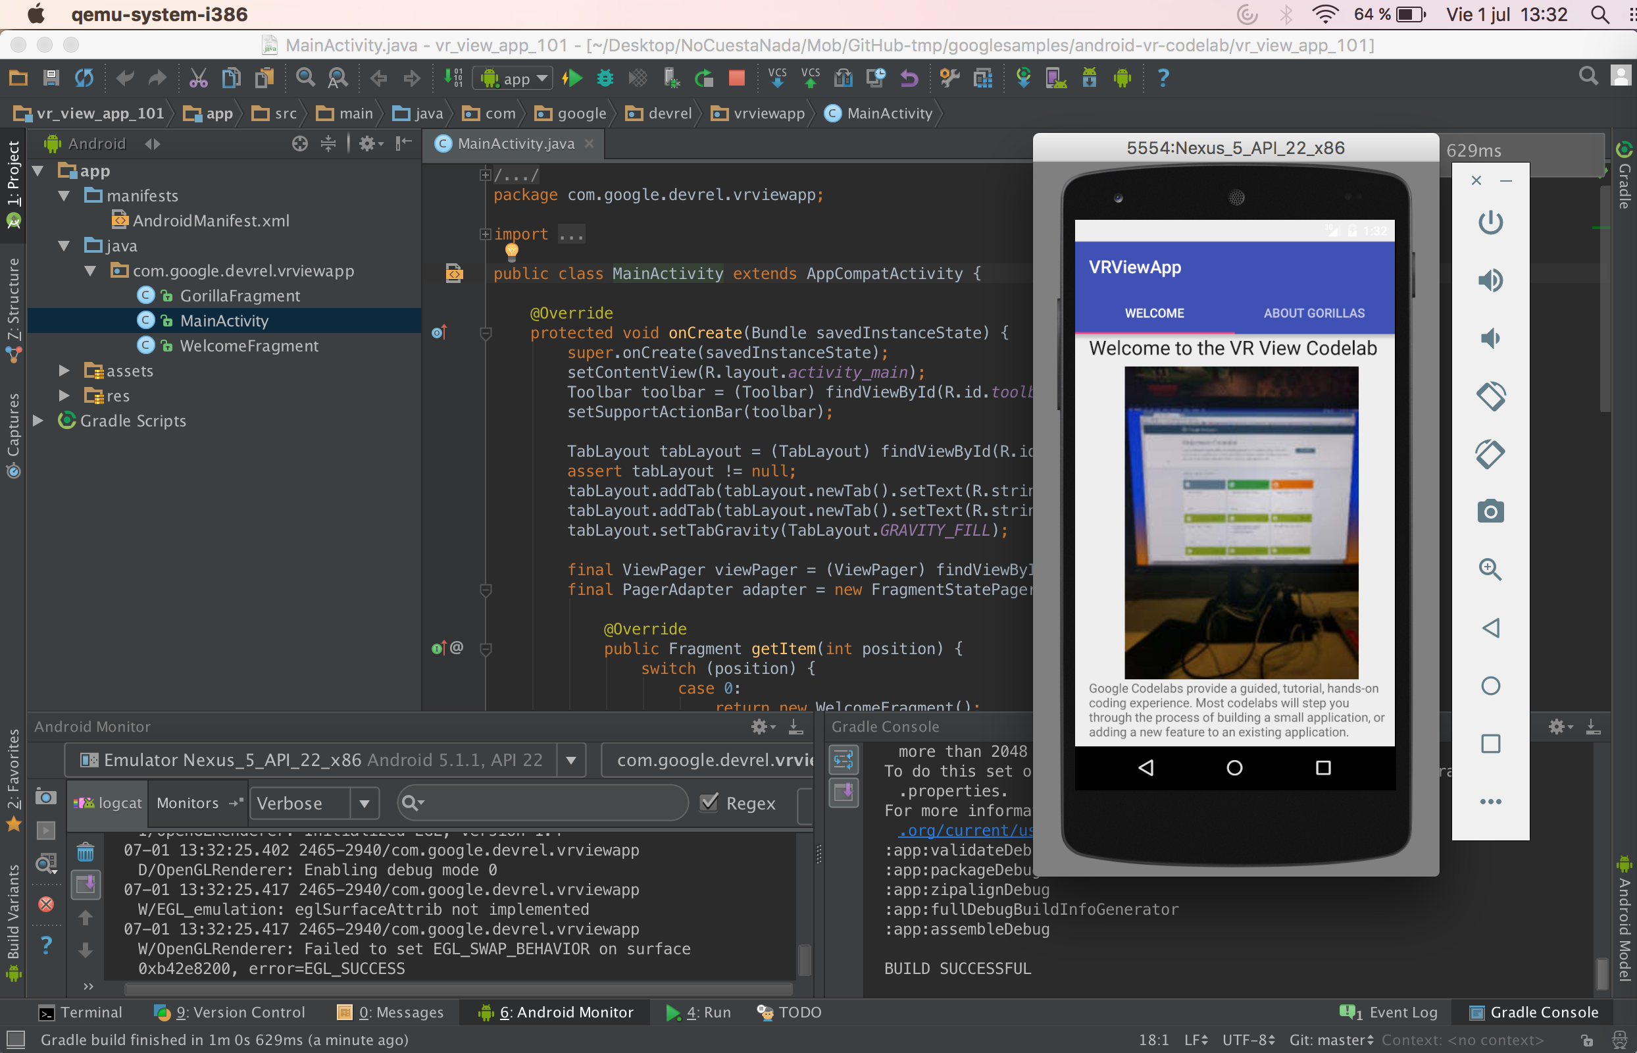Click the Make Project build icon
1637x1053 pixels.
(x=453, y=78)
